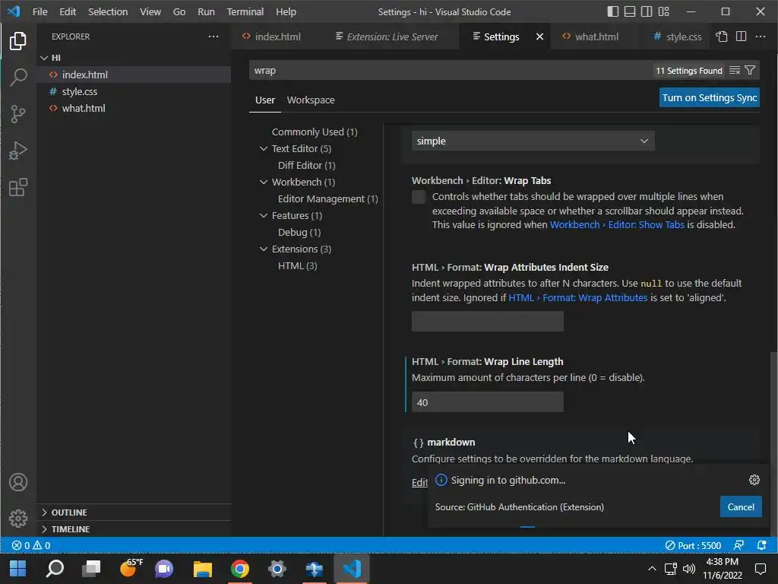Click Wrap Line Length field showing 40
This screenshot has height=584, width=778.
487,402
